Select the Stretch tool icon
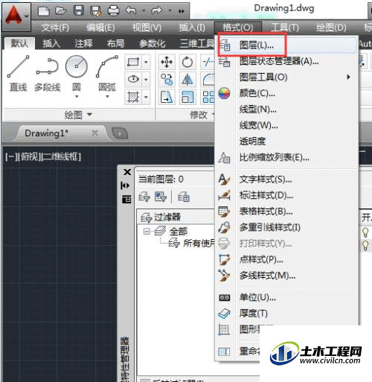The height and width of the screenshot is (382, 372). point(167,97)
